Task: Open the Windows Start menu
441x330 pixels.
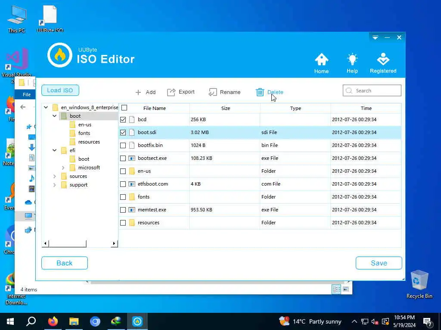Action: (10, 321)
